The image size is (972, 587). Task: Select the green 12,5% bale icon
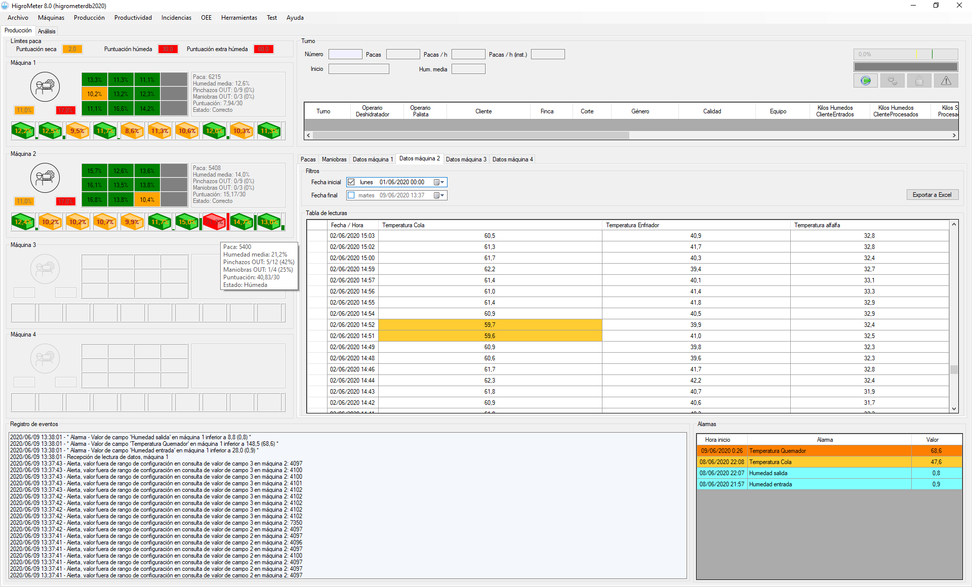coord(51,131)
